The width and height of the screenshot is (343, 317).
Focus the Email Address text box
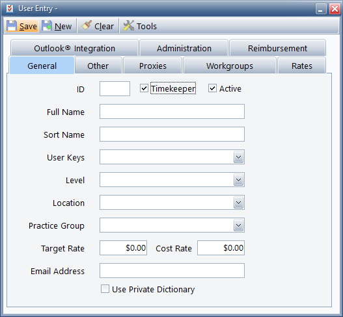[172, 270]
